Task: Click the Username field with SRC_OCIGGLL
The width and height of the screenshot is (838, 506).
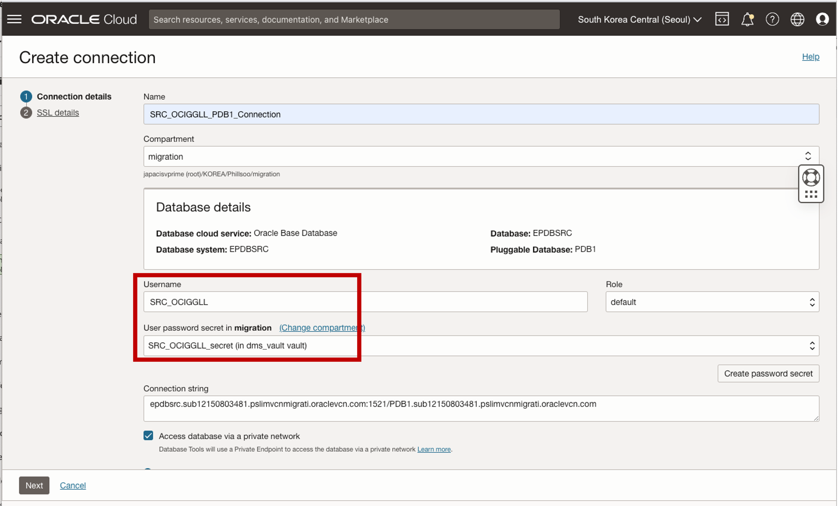Action: pos(365,302)
